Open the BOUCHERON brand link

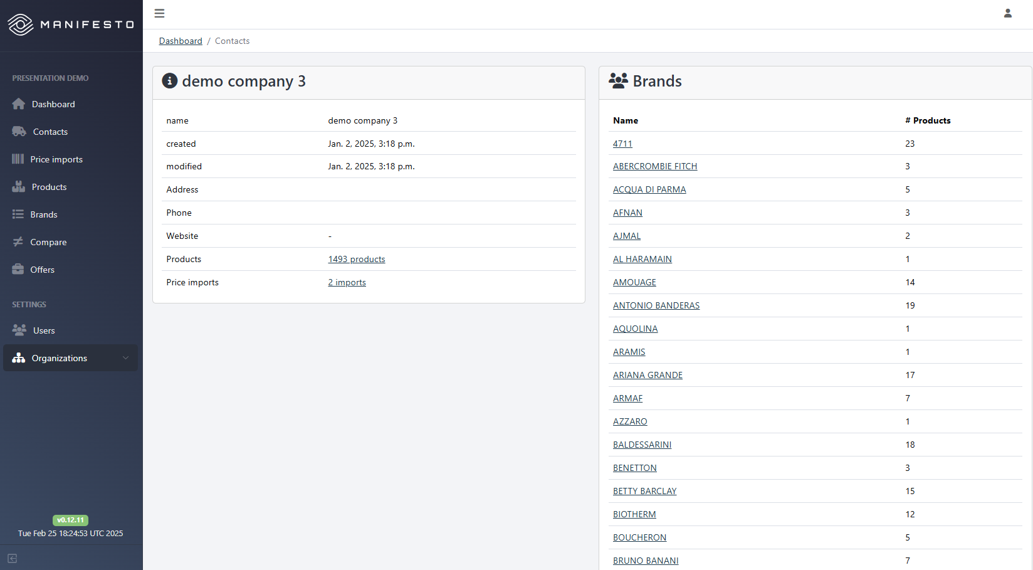(x=639, y=537)
